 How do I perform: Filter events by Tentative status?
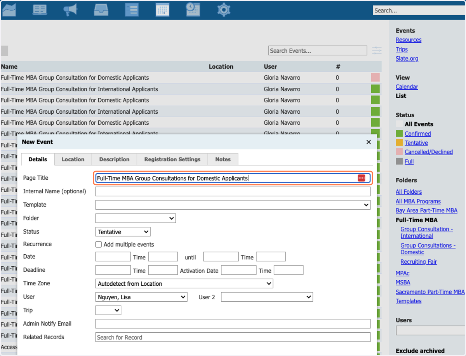pos(416,143)
